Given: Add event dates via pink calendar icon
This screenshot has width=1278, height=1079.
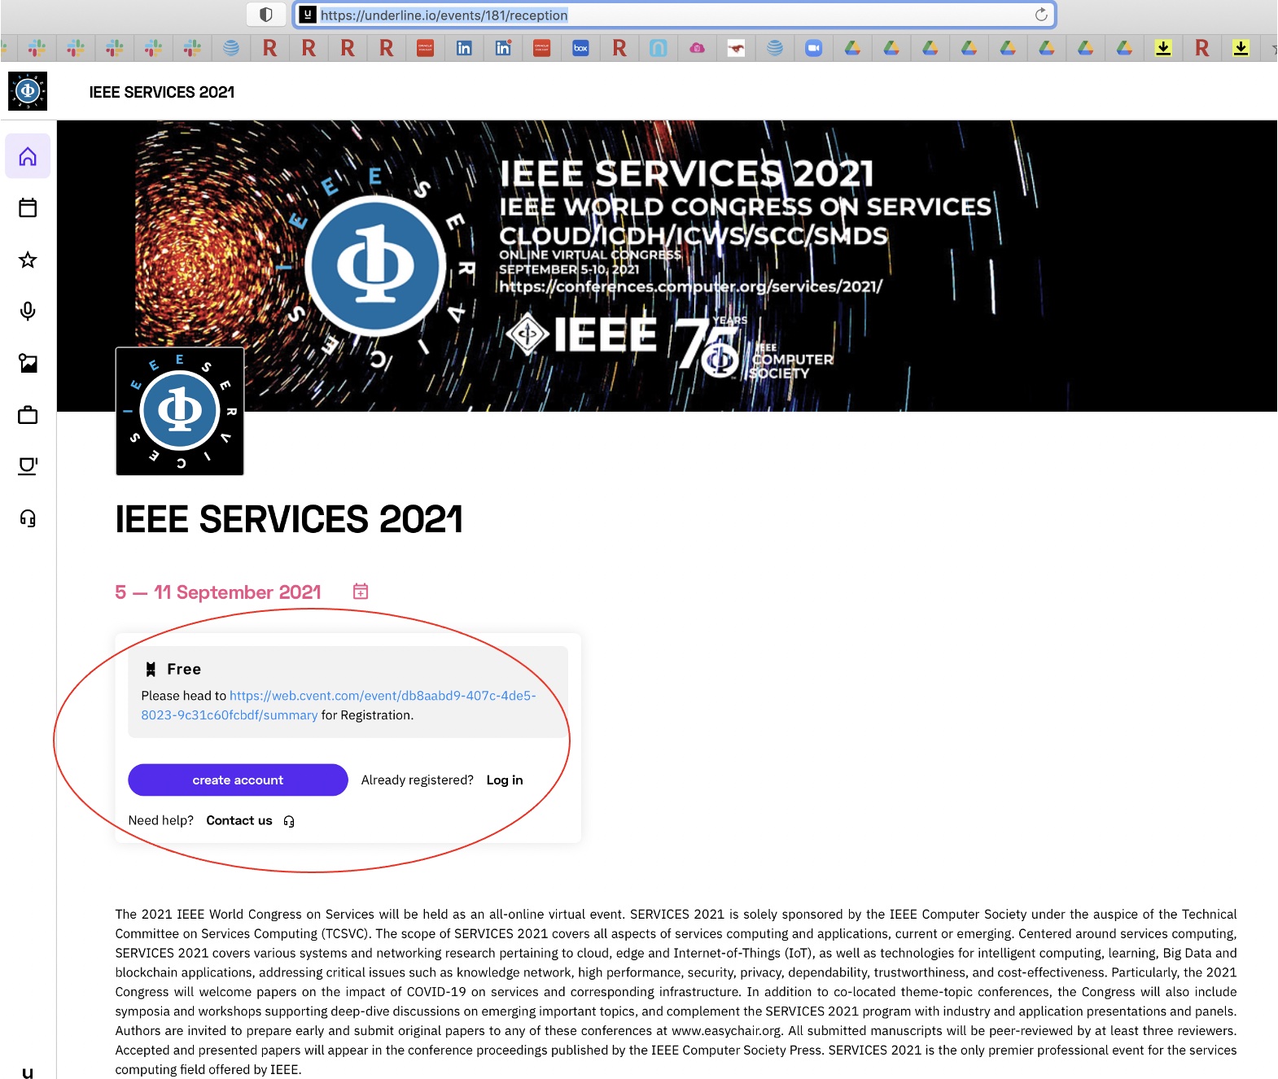Looking at the screenshot, I should pyautogui.click(x=361, y=592).
